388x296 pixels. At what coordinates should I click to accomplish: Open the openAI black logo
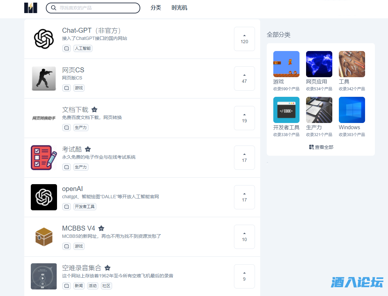click(x=44, y=197)
